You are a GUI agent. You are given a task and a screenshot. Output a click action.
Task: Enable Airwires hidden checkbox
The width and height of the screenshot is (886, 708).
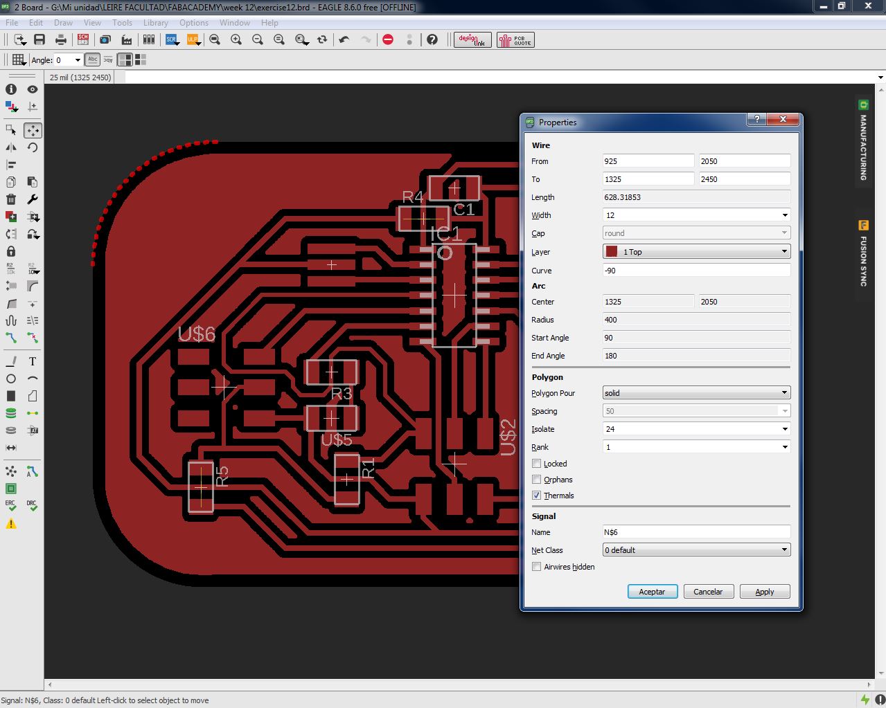click(x=536, y=567)
